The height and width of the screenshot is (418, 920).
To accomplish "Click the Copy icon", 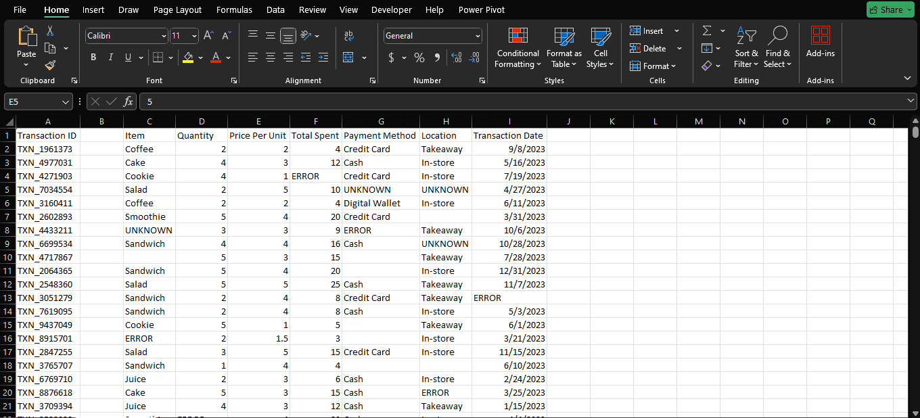I will 50,48.
